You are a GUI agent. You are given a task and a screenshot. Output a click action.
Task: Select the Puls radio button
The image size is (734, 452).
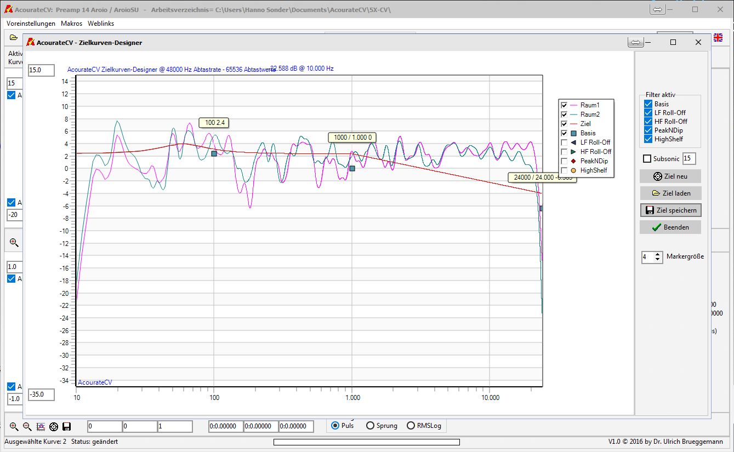(335, 426)
